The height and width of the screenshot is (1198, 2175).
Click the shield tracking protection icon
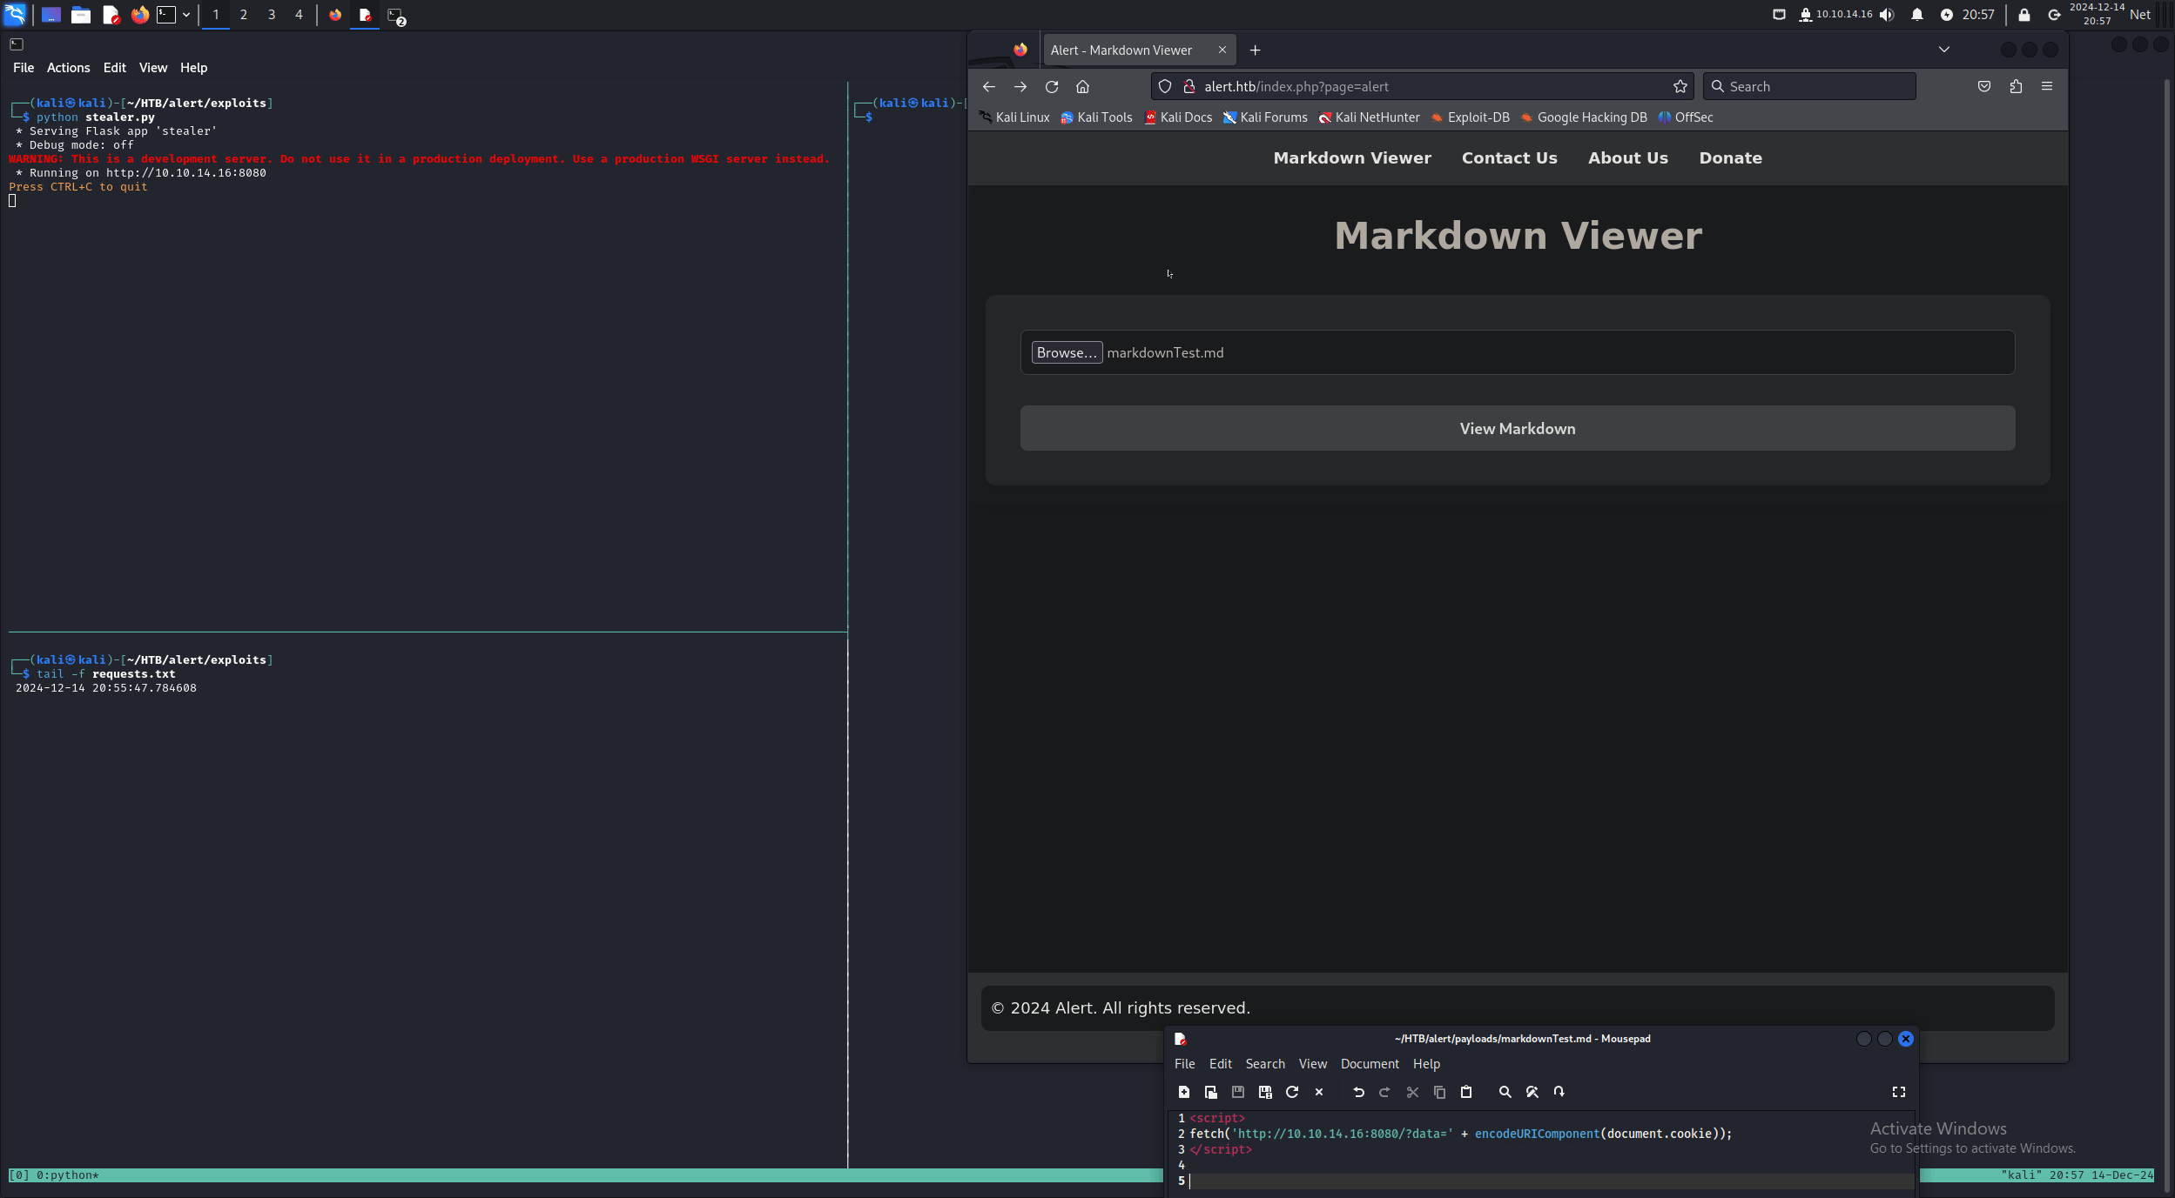(x=1165, y=86)
